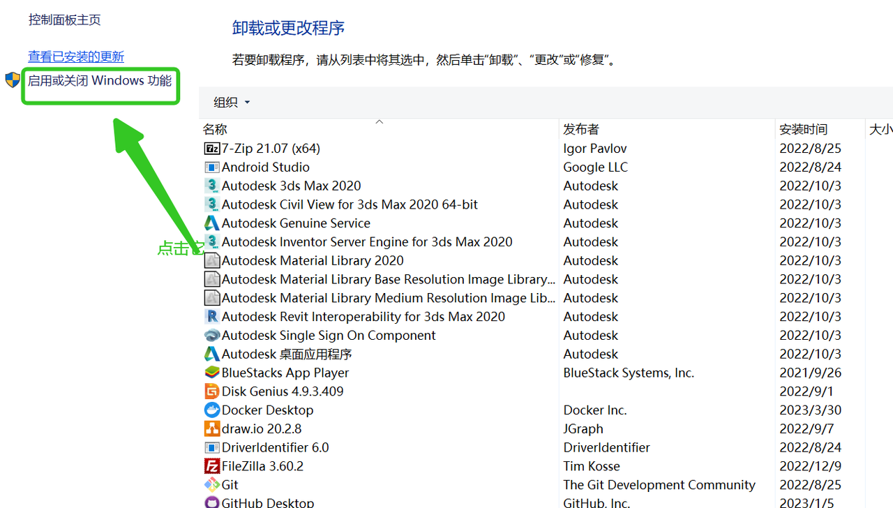Click the GitHub Desktop icon
Viewport: 893px width, 508px height.
[x=212, y=502]
